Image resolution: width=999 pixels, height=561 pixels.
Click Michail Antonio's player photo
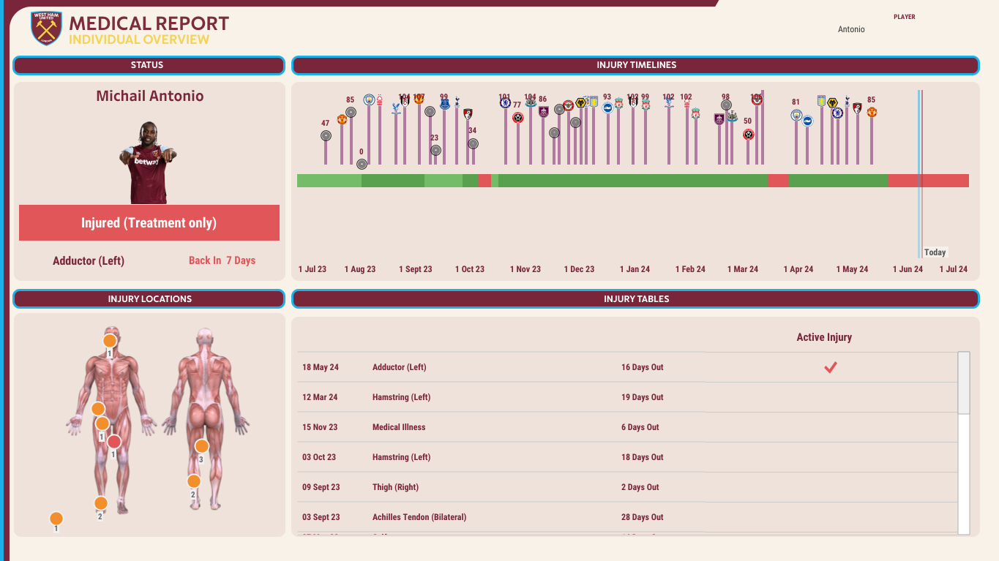click(x=149, y=162)
